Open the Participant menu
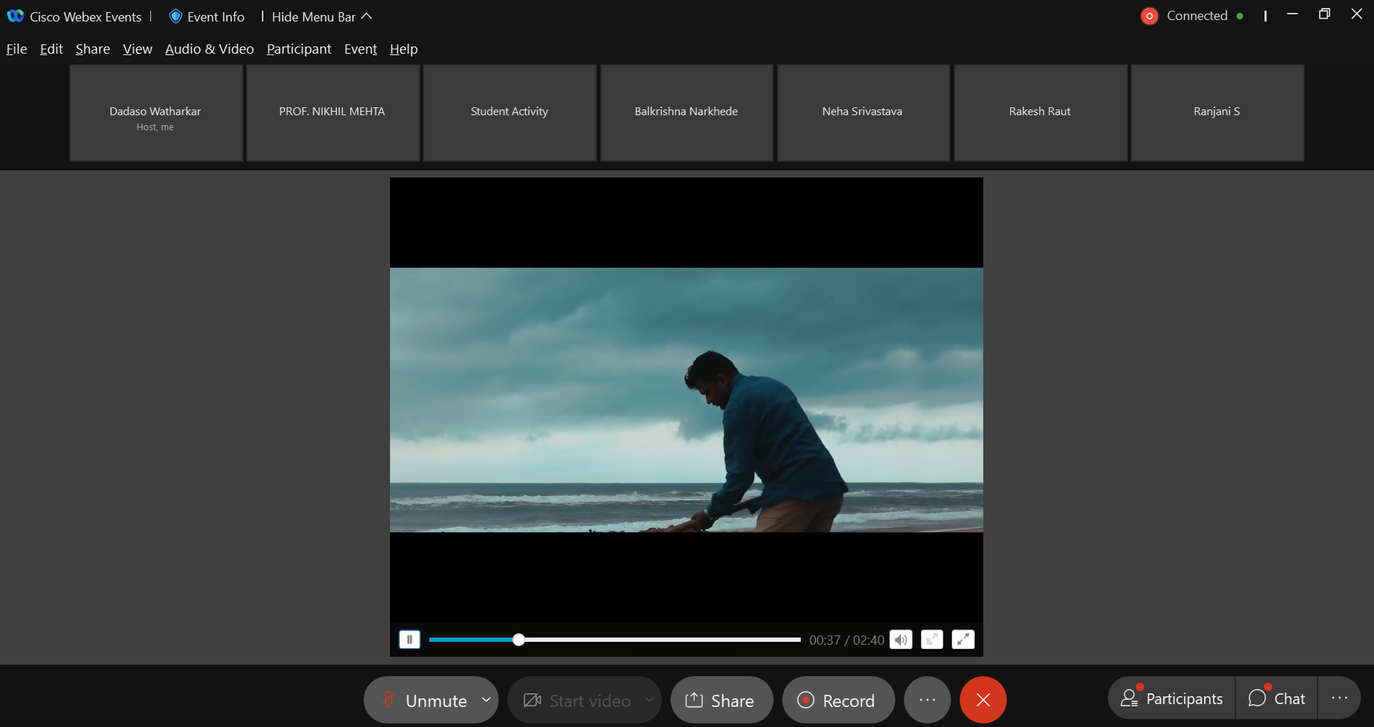The image size is (1374, 727). (299, 49)
